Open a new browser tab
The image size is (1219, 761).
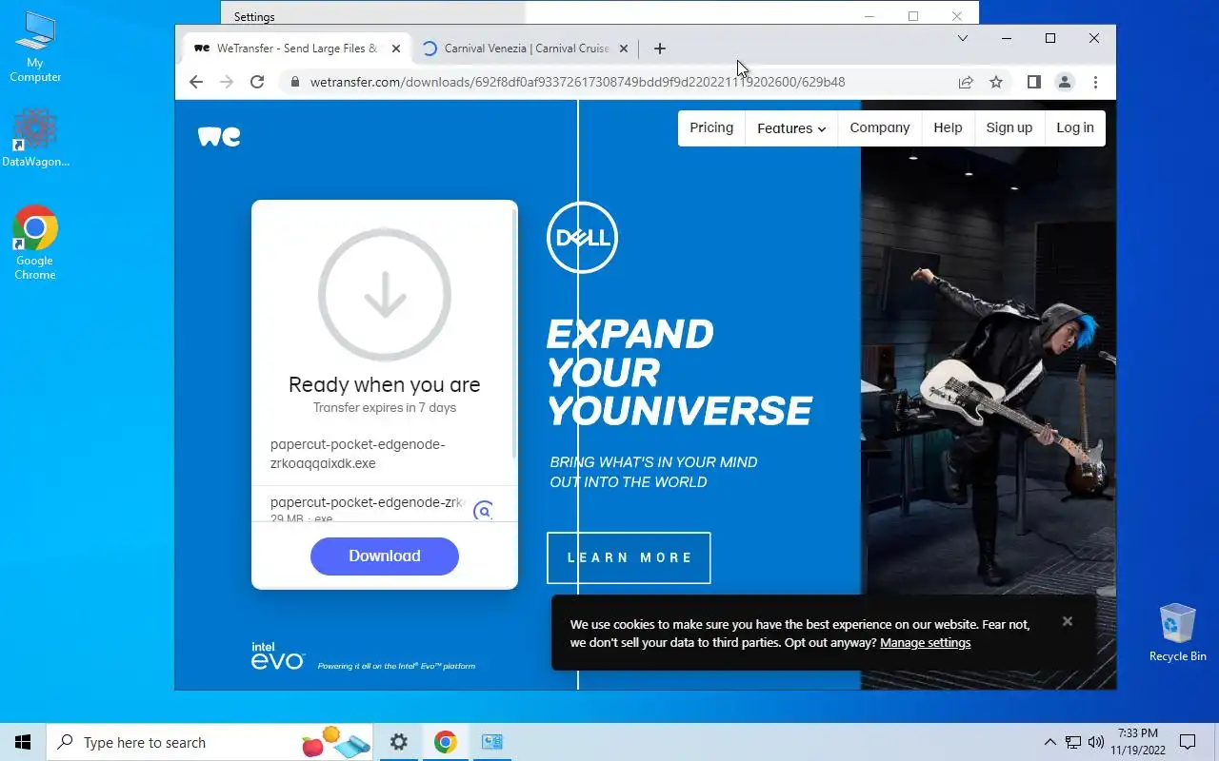pyautogui.click(x=660, y=49)
